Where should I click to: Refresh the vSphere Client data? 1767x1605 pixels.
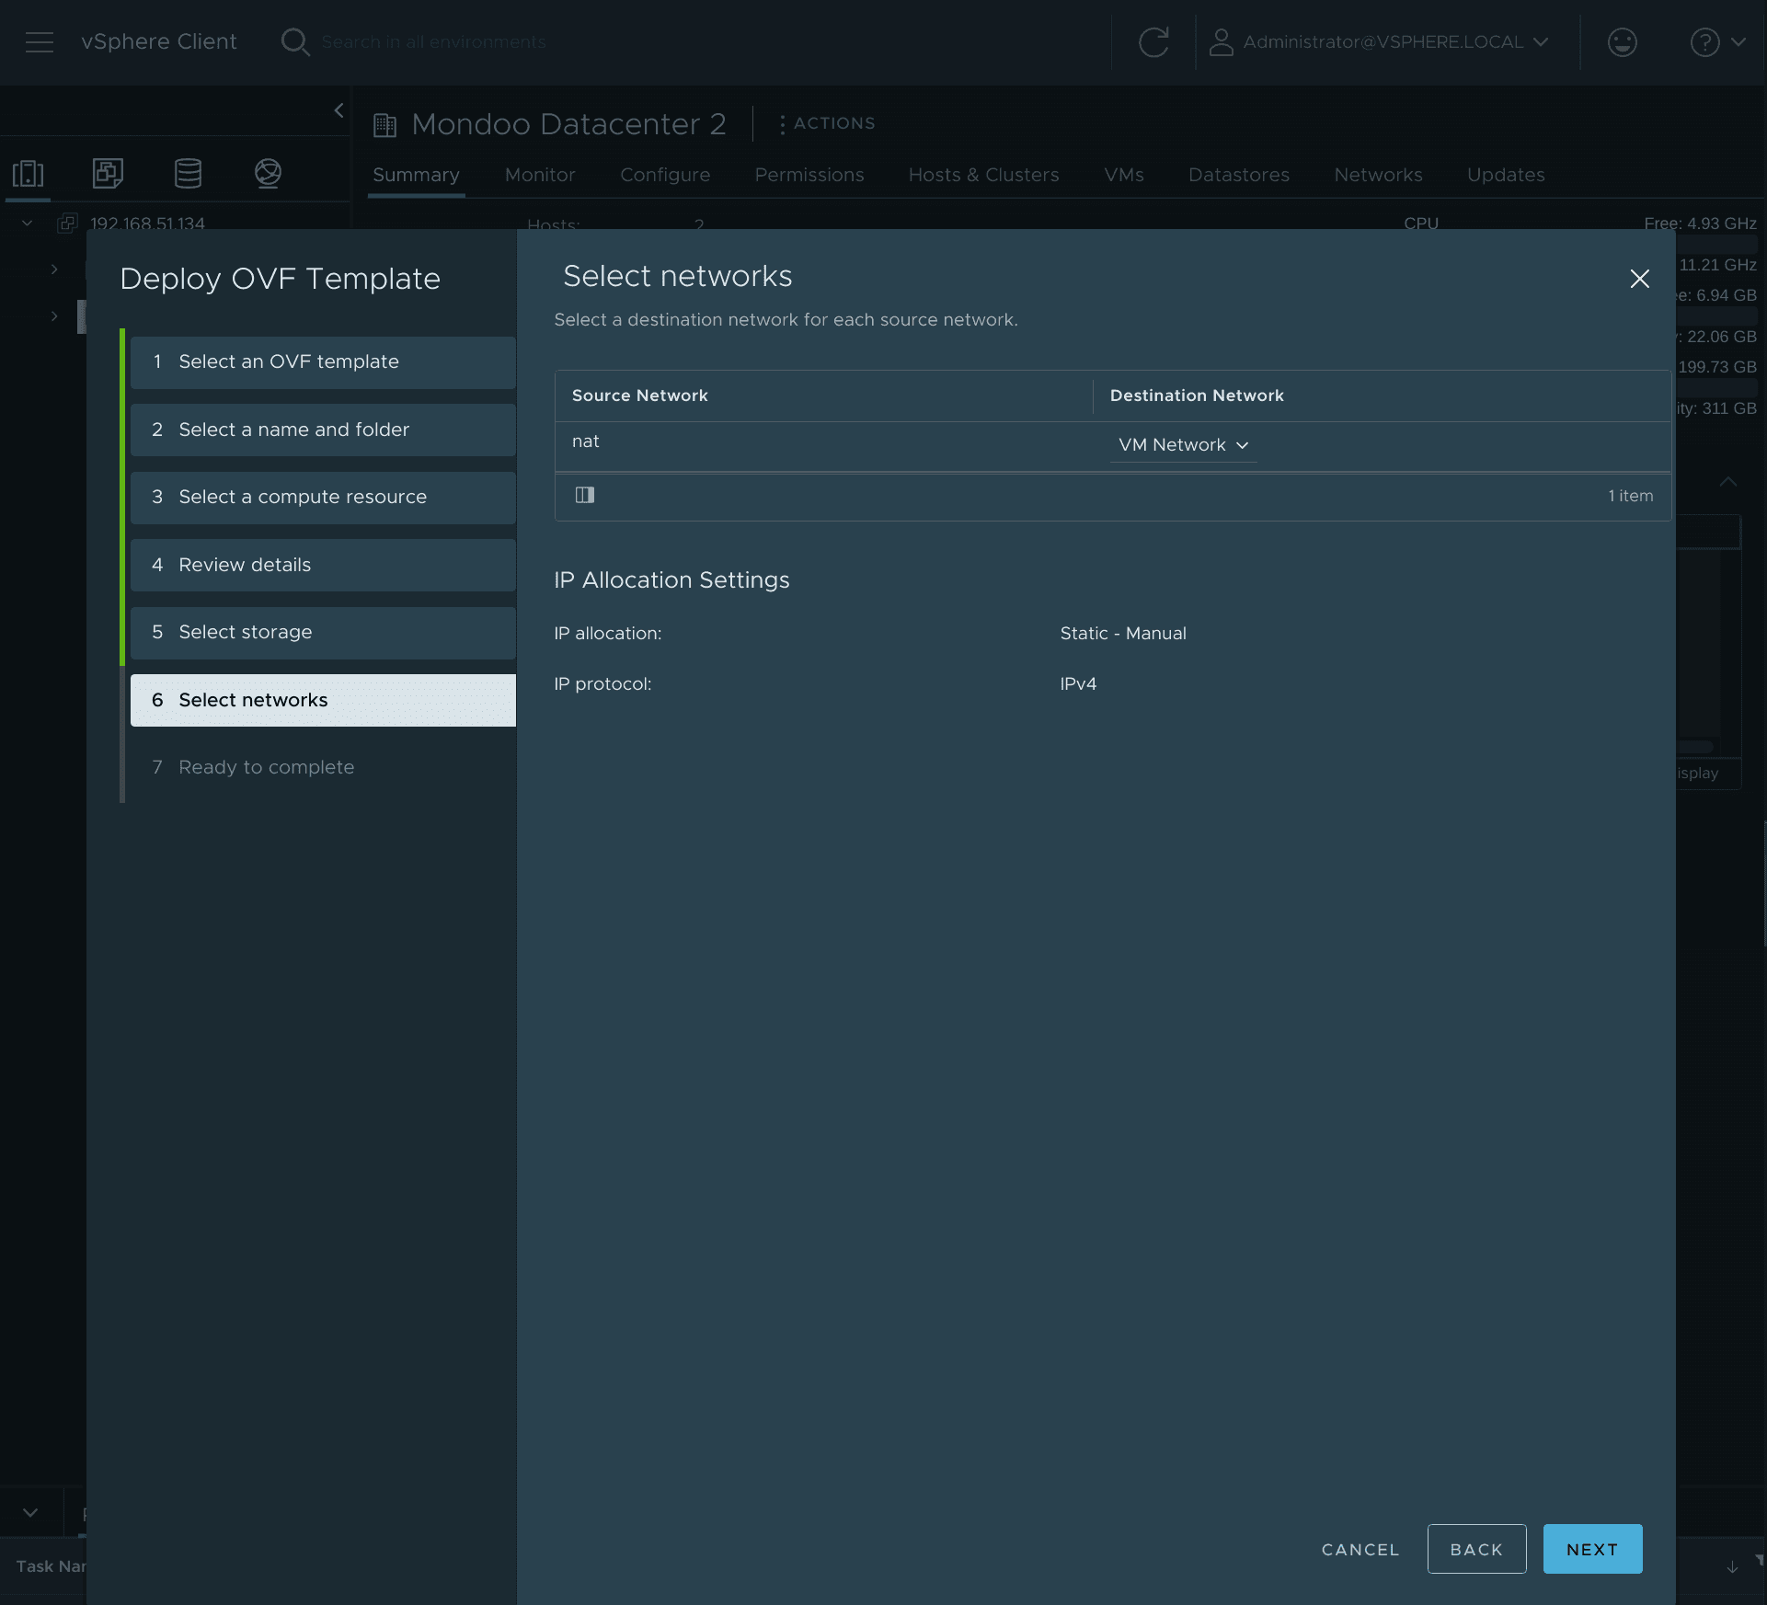1153,41
